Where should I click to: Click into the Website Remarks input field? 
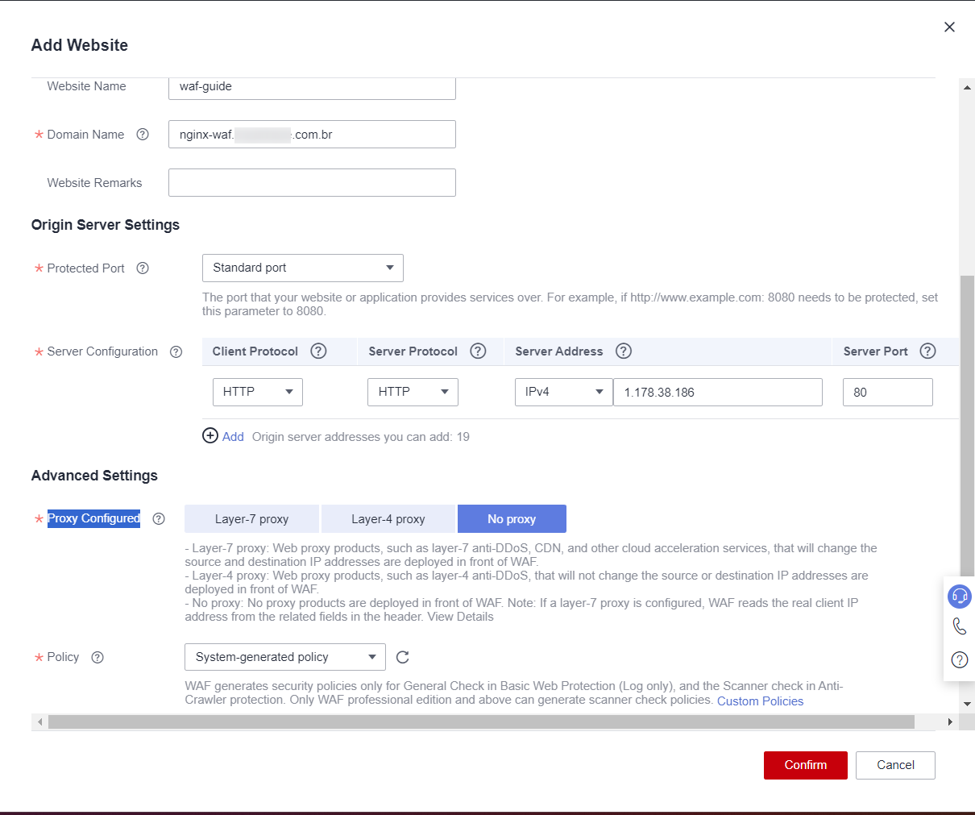[312, 183]
